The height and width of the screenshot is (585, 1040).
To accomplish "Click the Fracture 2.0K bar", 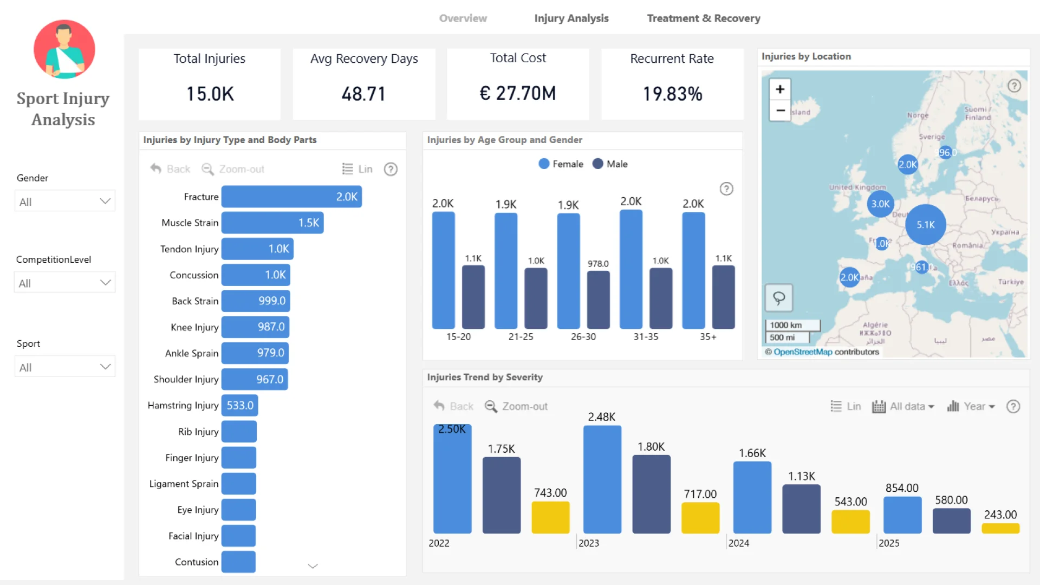I will pyautogui.click(x=291, y=197).
